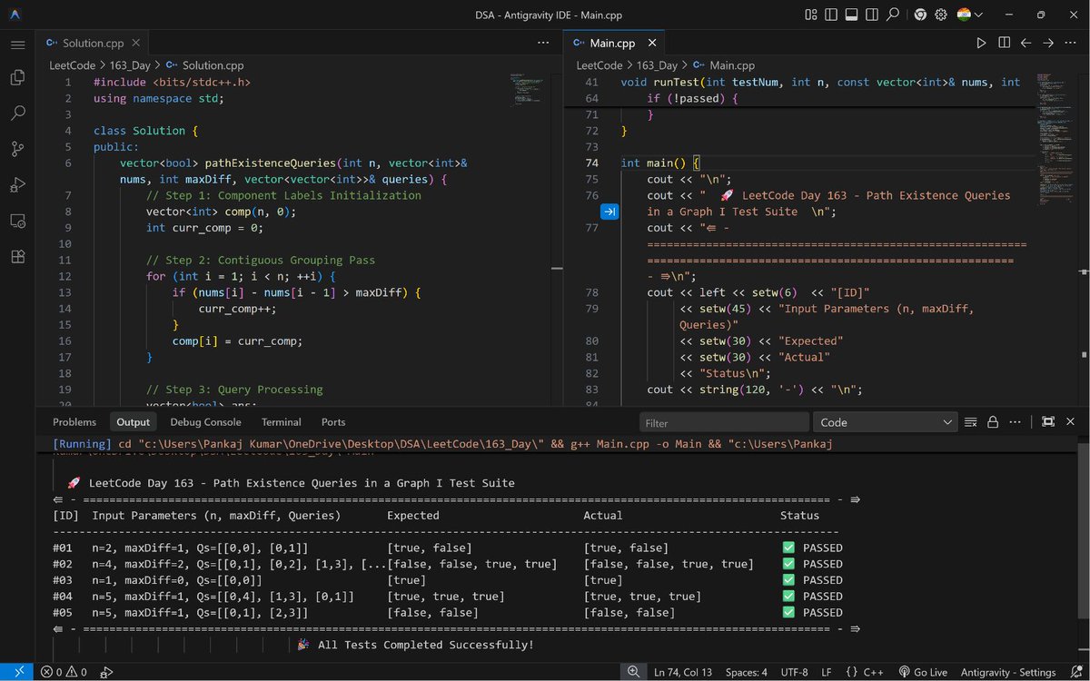The height and width of the screenshot is (681, 1090).
Task: Open the Remote Explorer view in the activity bar
Action: coord(17,221)
